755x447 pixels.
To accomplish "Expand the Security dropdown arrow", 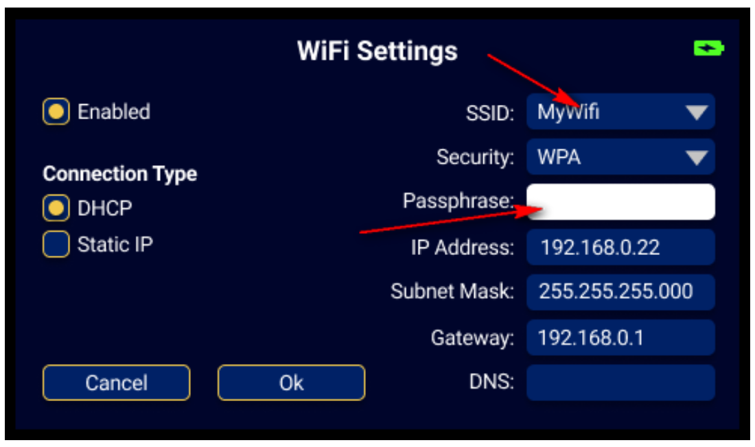I will pos(696,157).
